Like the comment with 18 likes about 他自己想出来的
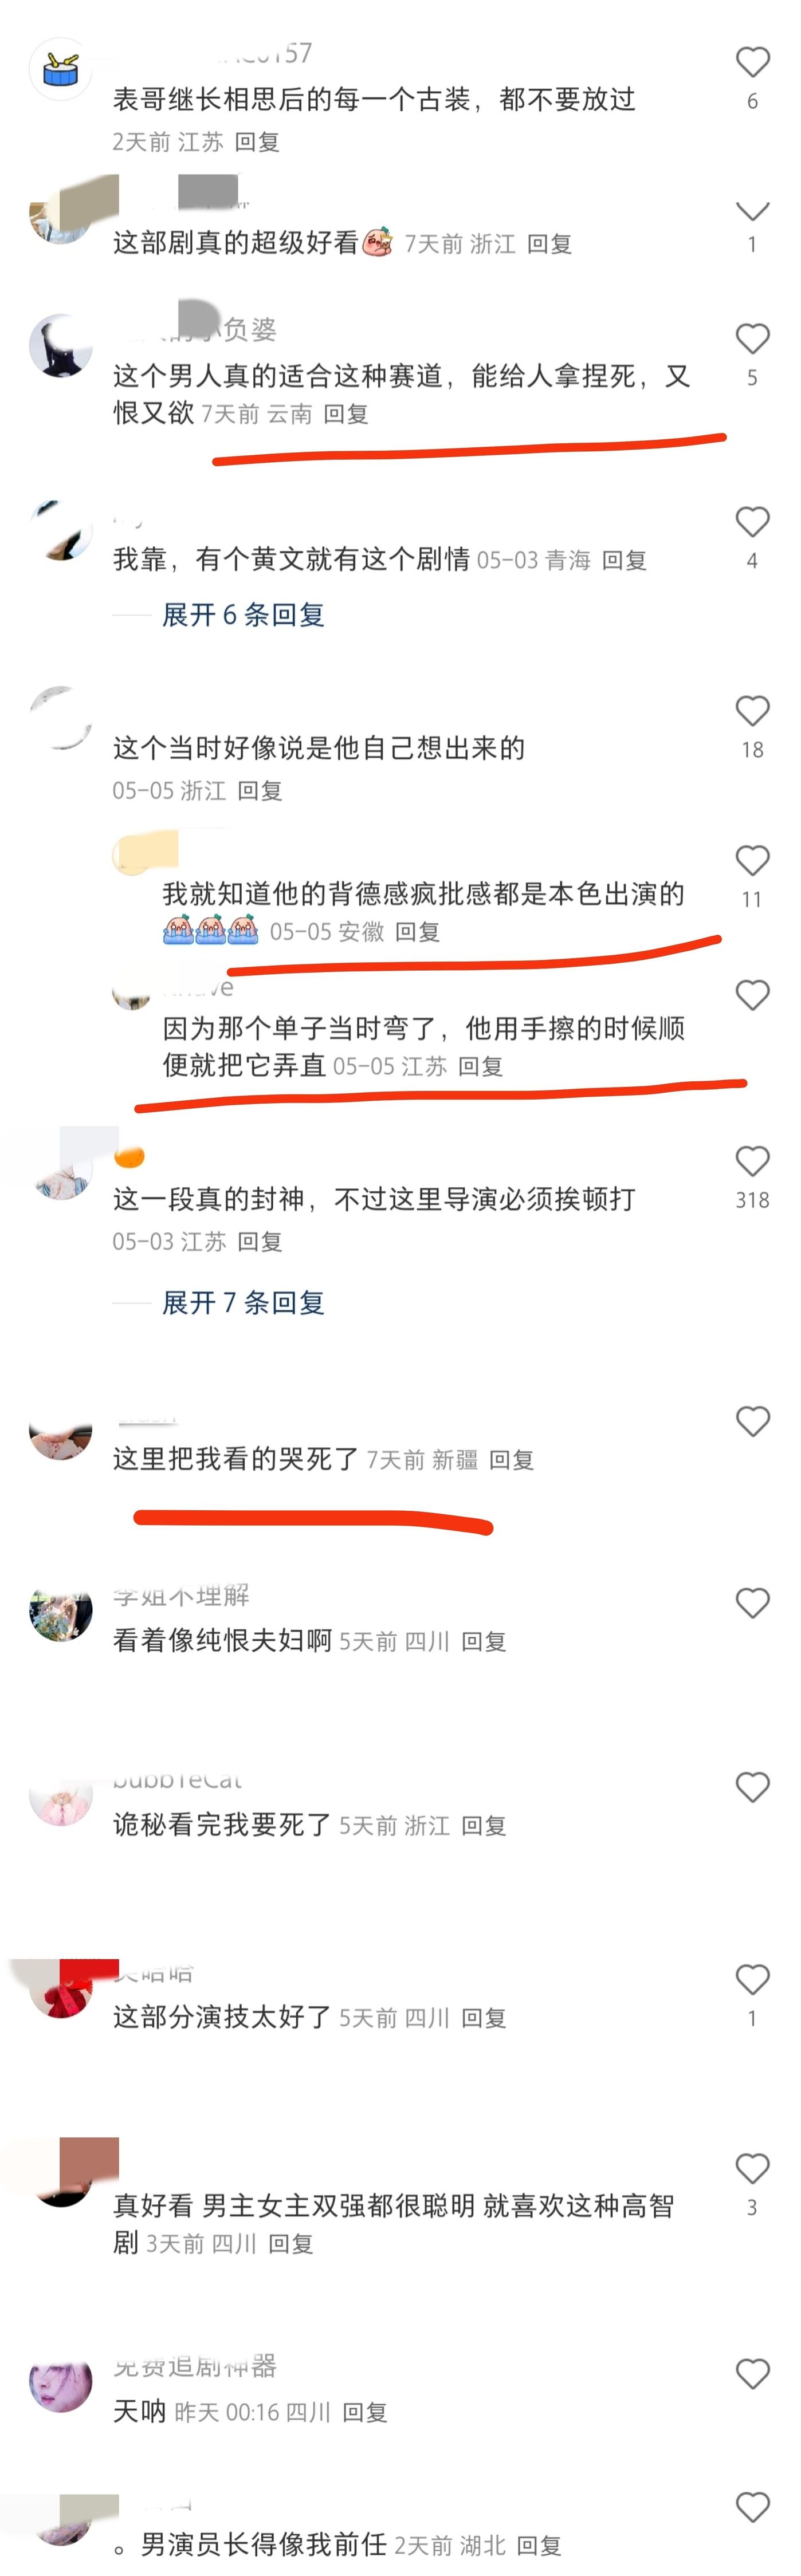801x2576 pixels. (x=752, y=711)
